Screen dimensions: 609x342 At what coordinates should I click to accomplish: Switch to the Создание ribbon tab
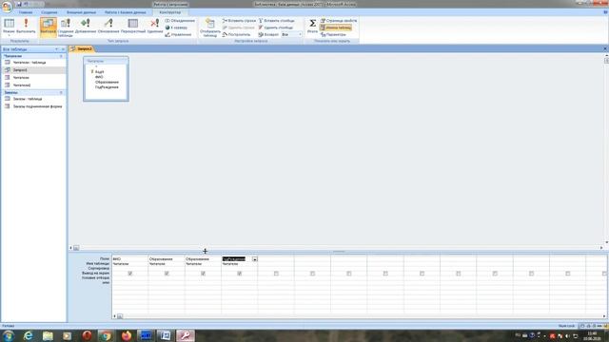click(49, 12)
